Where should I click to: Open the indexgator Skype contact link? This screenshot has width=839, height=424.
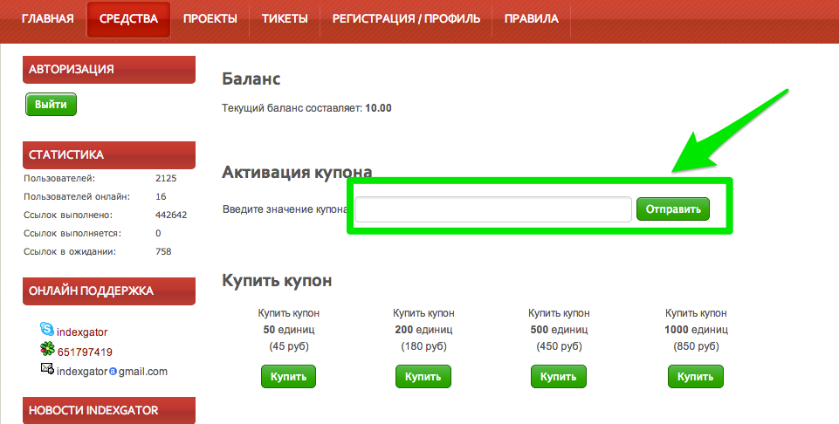click(x=82, y=332)
